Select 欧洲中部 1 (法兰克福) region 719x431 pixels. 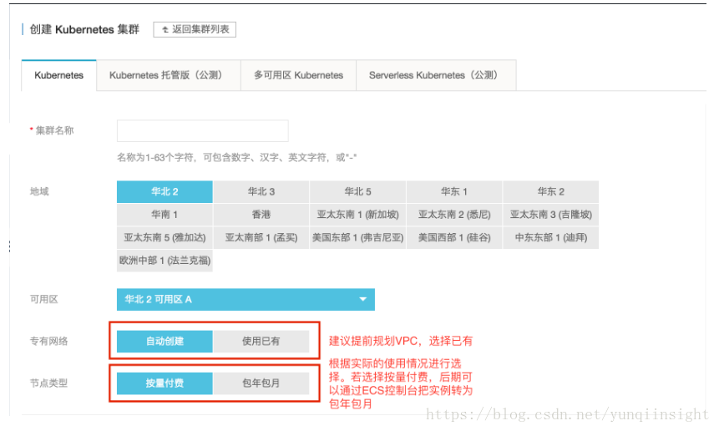[165, 261]
